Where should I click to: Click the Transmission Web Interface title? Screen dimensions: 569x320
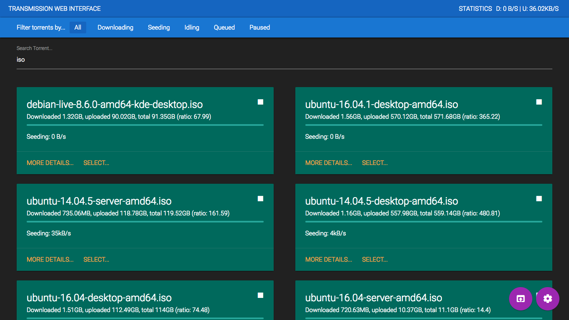(x=55, y=9)
